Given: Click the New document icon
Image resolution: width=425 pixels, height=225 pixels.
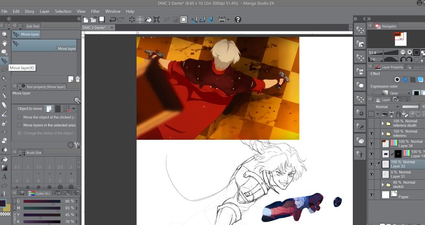Looking at the screenshot, I should coord(86,19).
